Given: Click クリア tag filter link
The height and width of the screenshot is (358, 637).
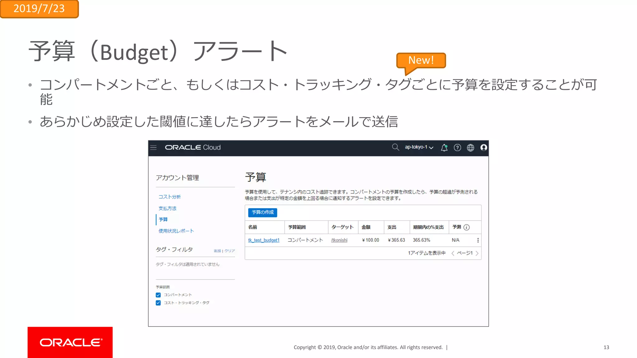Looking at the screenshot, I should click(230, 251).
